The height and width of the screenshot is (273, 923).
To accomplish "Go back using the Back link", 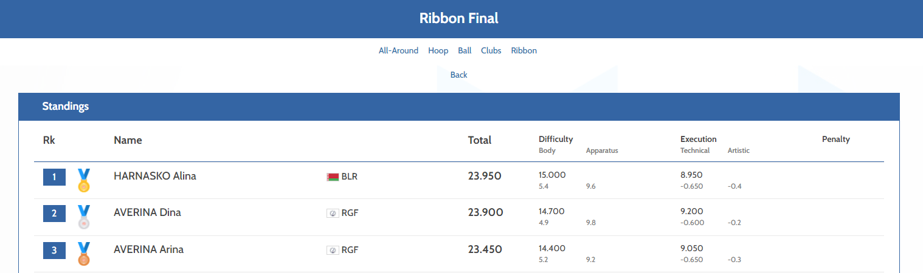I will pos(458,75).
